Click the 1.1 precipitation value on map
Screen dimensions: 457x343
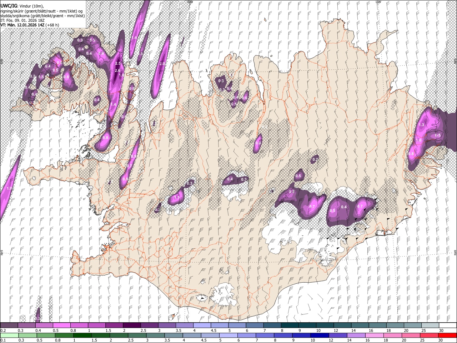177,197
